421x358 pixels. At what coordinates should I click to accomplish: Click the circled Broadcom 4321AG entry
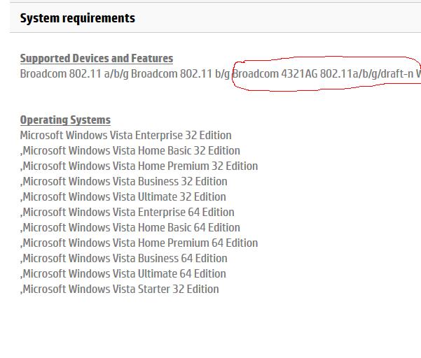click(x=326, y=74)
